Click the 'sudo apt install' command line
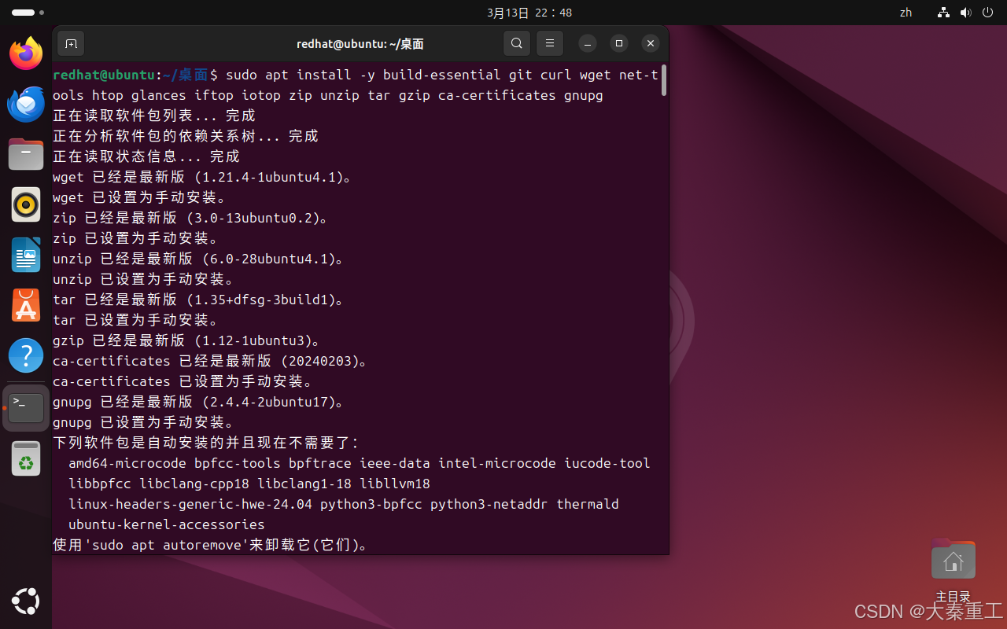Image resolution: width=1007 pixels, height=629 pixels. (x=356, y=85)
